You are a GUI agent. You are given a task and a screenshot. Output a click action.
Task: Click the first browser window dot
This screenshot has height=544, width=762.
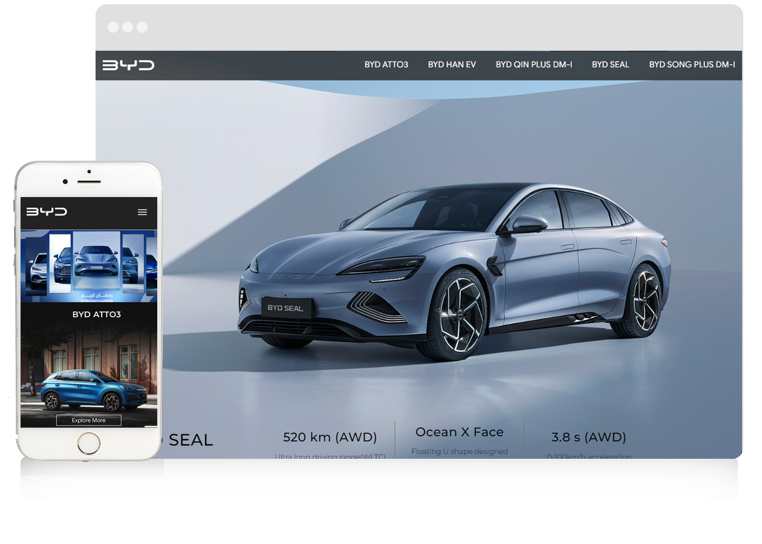(x=113, y=27)
